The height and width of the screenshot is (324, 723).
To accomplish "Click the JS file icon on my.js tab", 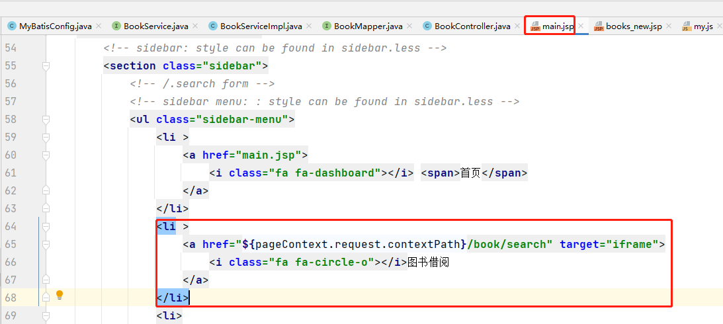I will (x=687, y=26).
